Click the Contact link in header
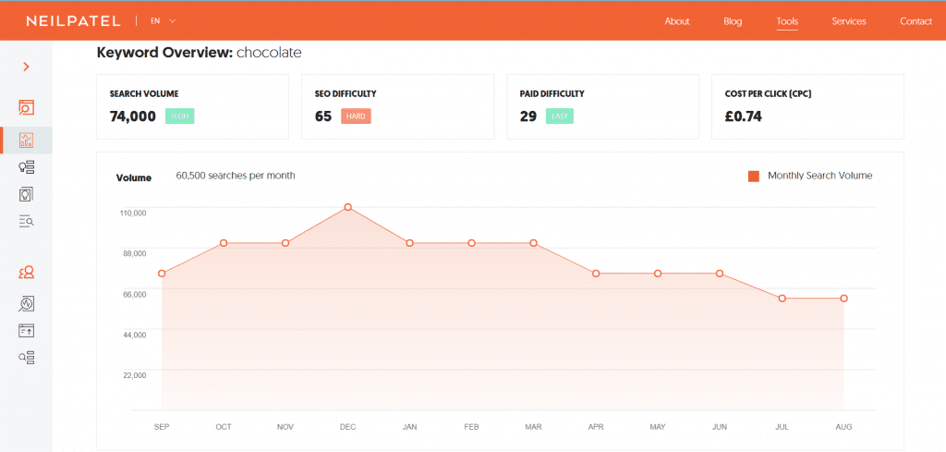This screenshot has height=452, width=946. click(x=916, y=21)
